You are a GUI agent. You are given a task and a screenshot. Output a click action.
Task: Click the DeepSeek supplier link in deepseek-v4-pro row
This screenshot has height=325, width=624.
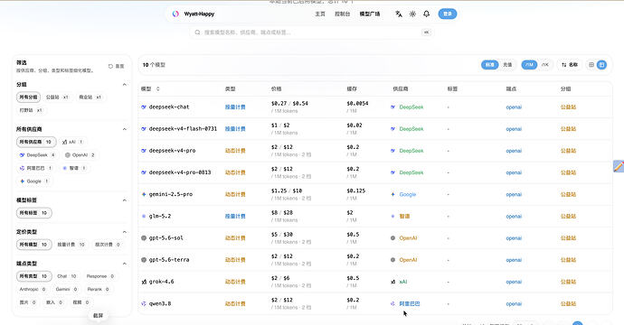[x=411, y=151]
